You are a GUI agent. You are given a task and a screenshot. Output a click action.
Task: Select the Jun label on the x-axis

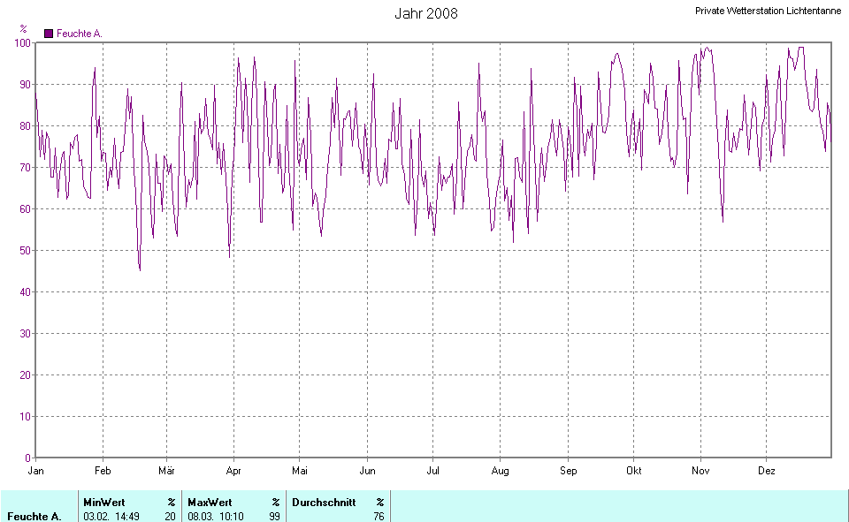point(367,471)
